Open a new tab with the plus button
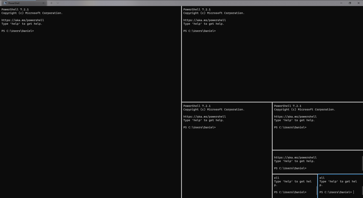This screenshot has width=363, height=198. coord(51,3)
